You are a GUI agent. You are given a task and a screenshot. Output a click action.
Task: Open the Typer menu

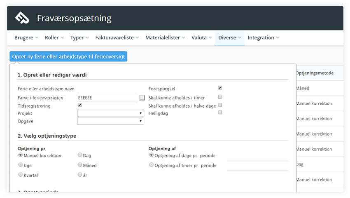point(79,38)
